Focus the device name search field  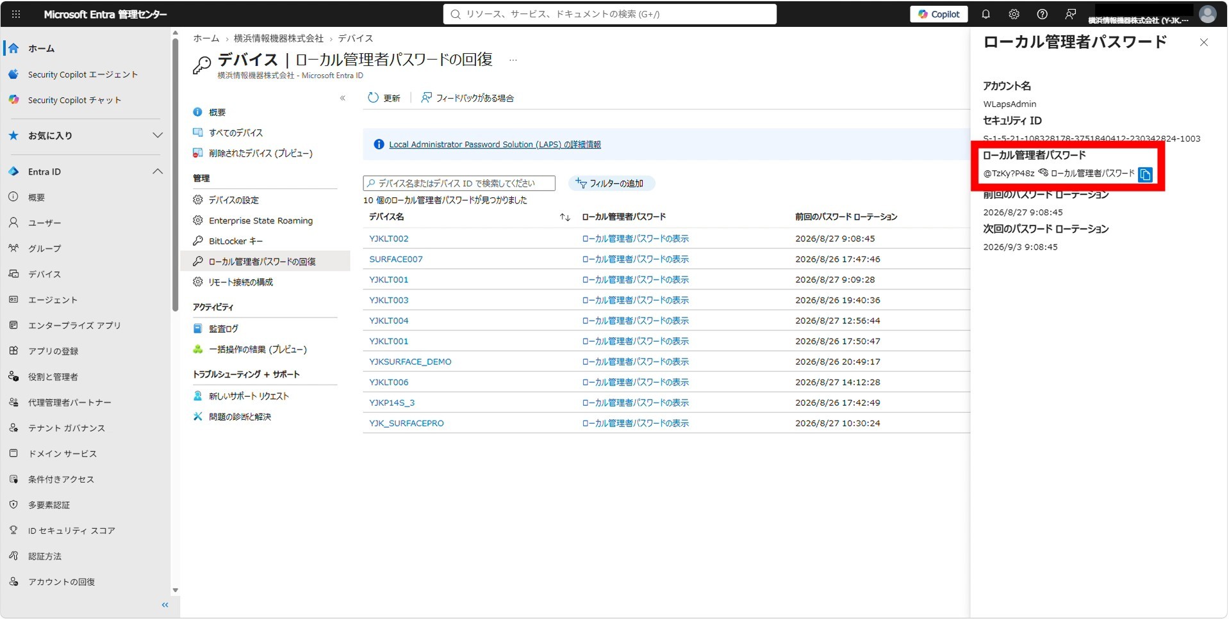click(459, 183)
